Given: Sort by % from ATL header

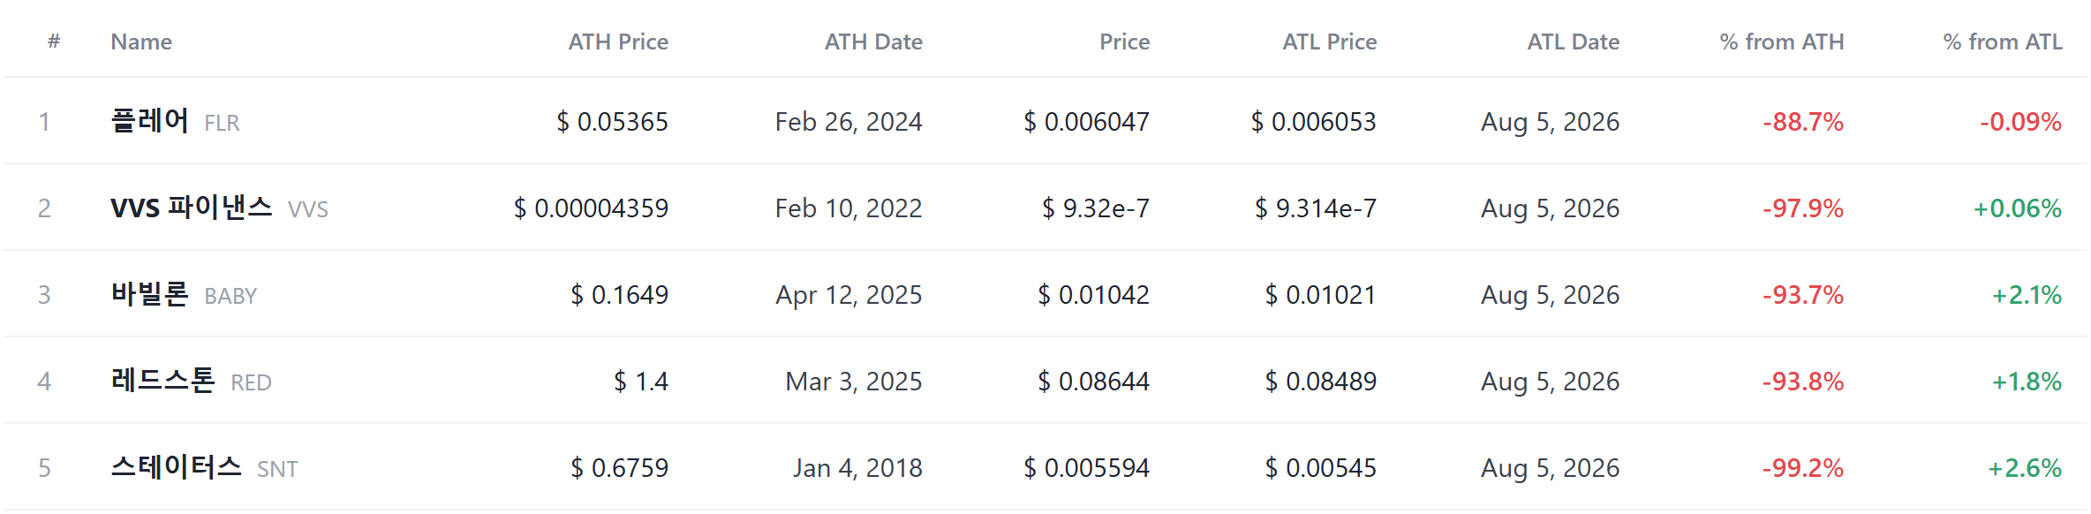Looking at the screenshot, I should click(2003, 42).
